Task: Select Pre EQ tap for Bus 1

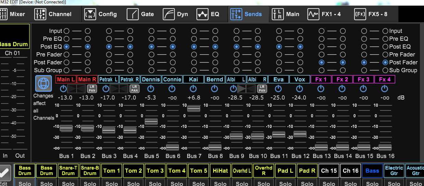Action: pos(66,39)
